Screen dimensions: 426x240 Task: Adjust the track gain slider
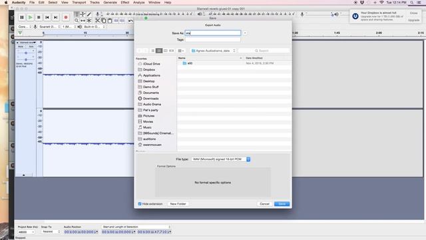(26, 53)
